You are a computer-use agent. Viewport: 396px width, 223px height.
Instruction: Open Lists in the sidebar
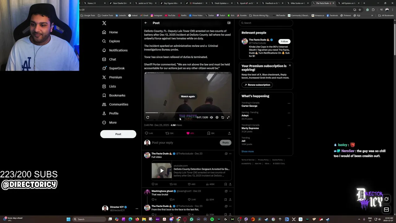click(x=109, y=86)
